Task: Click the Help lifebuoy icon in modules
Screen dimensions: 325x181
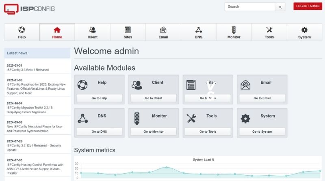Action: point(82,84)
